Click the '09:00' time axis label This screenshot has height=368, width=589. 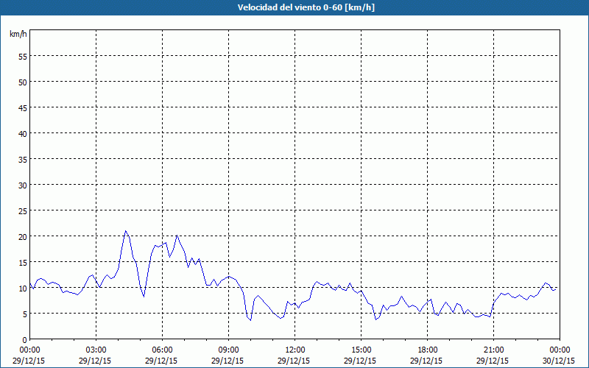tap(228, 350)
